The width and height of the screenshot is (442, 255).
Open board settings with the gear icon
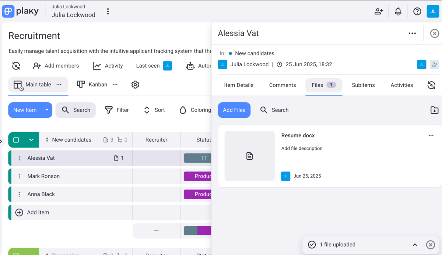(135, 85)
